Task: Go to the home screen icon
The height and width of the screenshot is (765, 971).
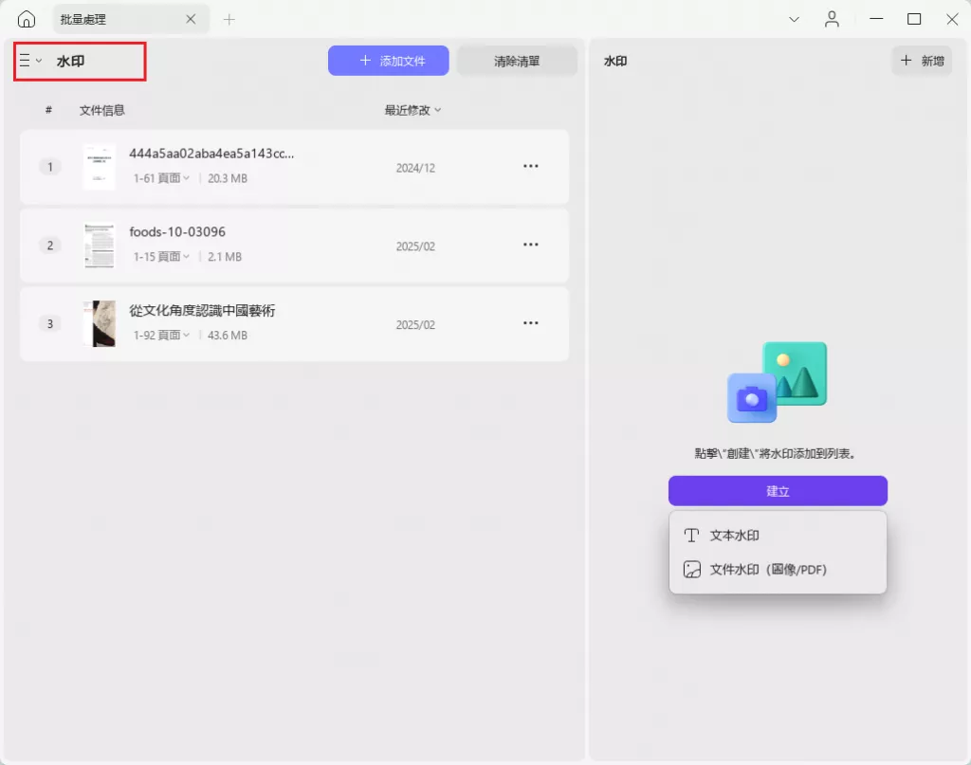Action: click(26, 19)
